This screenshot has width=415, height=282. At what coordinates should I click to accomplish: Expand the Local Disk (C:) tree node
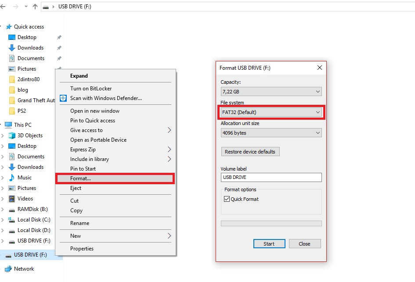coord(3,220)
